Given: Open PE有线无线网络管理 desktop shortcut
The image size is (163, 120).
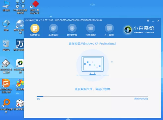Looking at the screenshot, I should [20, 7].
